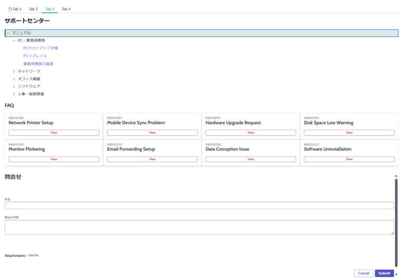This screenshot has width=404, height=278.
Task: Click the Email Forwarding Setup title
Action: (x=131, y=149)
